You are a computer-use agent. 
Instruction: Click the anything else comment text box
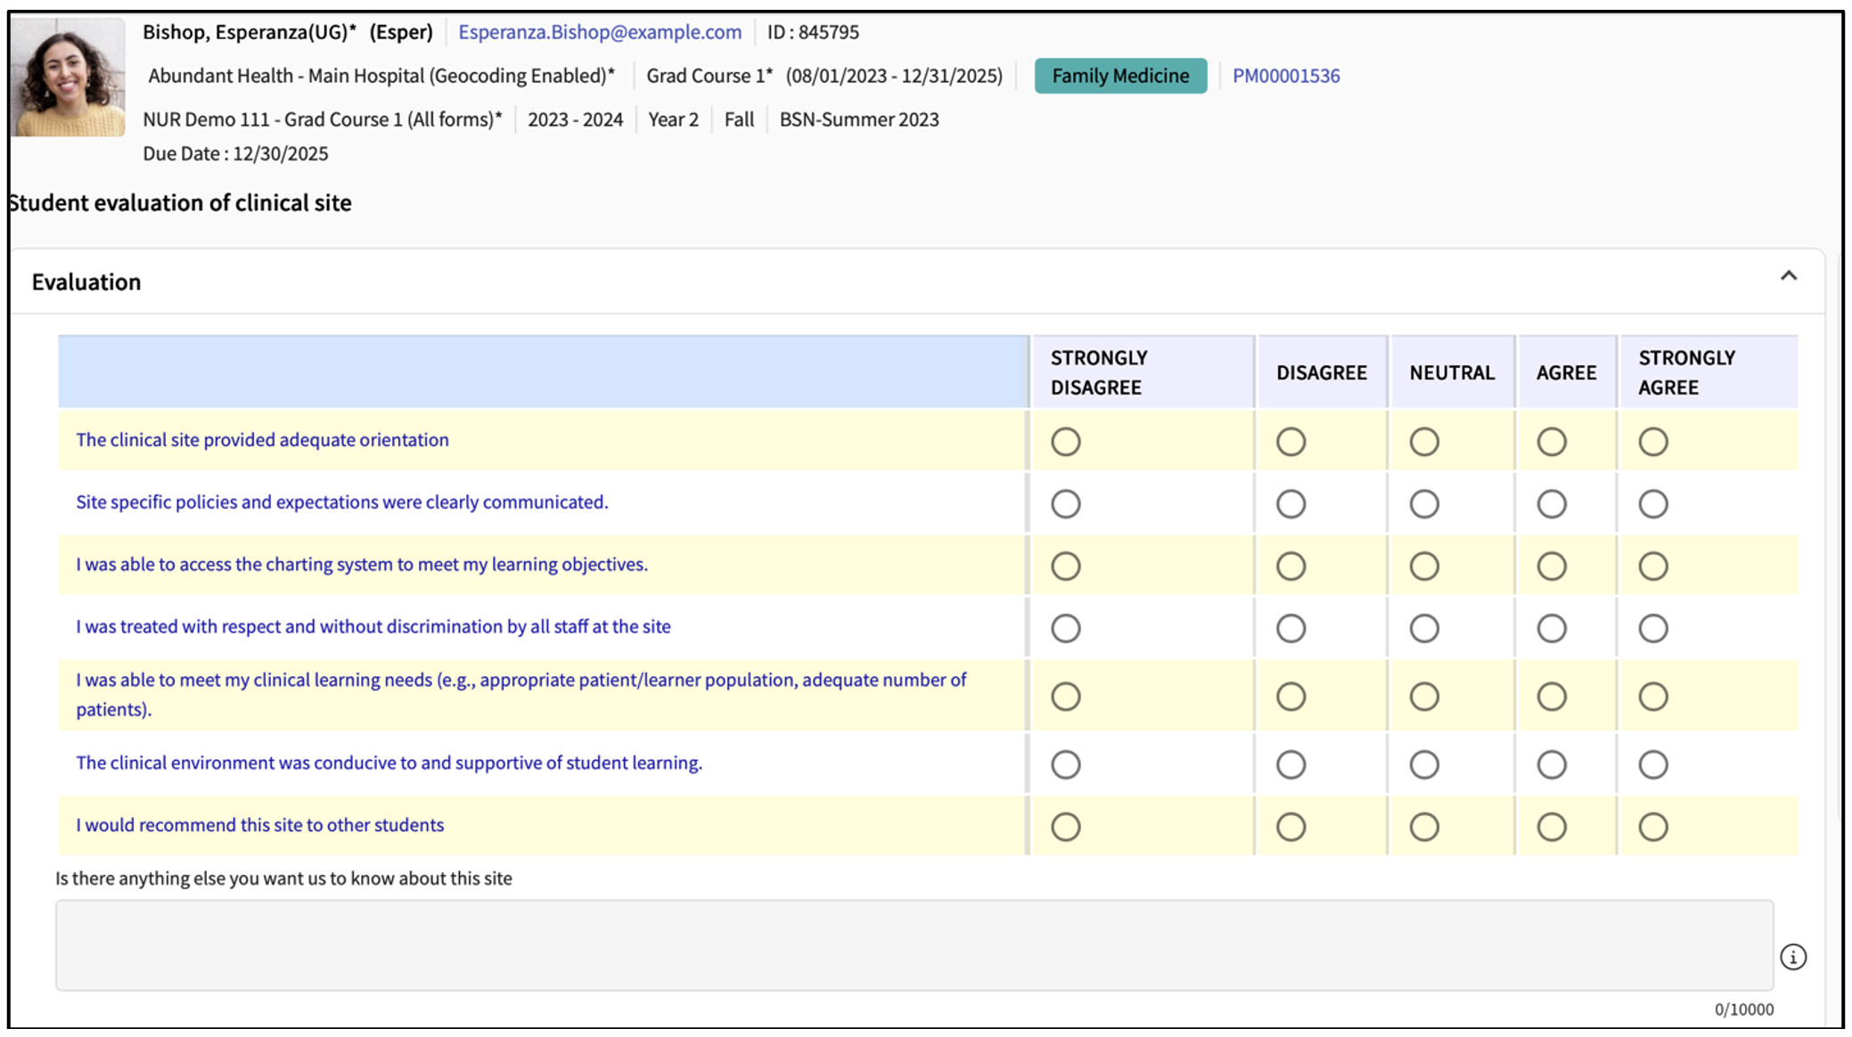(x=914, y=944)
